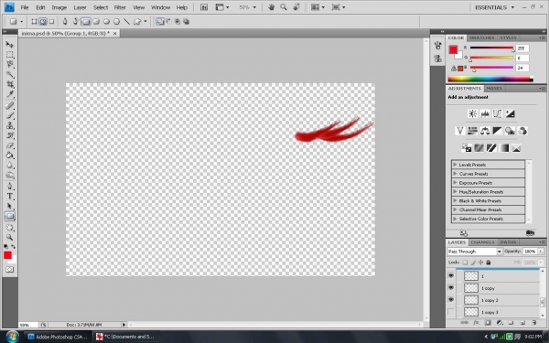Expand Black & White Presets
This screenshot has width=549, height=343.
455,200
